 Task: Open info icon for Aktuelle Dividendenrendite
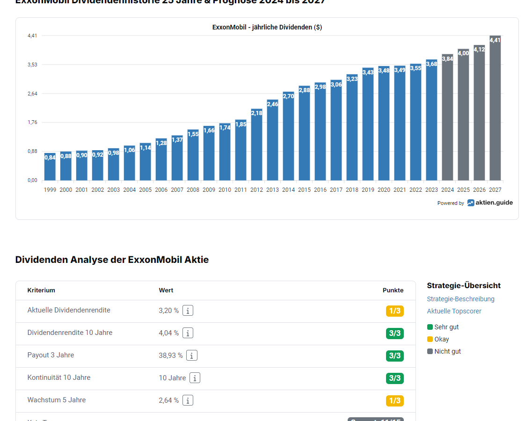tap(188, 311)
